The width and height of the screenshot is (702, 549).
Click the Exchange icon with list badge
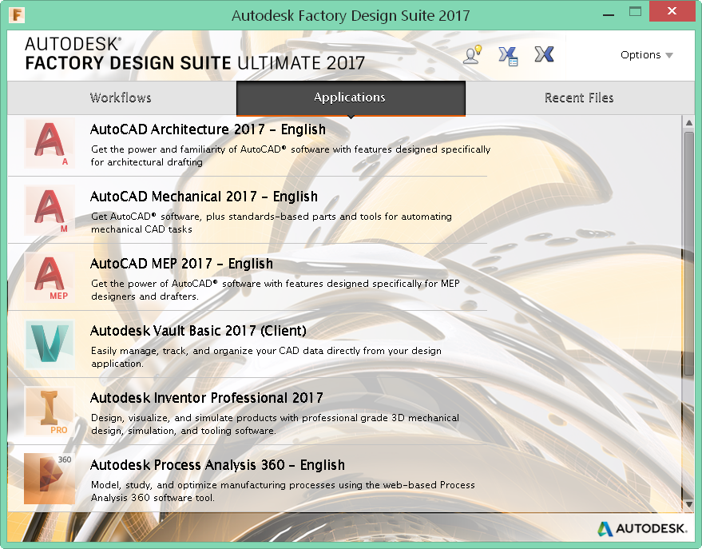tap(508, 56)
